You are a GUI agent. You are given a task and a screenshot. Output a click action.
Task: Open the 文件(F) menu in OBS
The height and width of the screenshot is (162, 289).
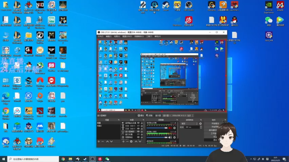[x=100, y=36]
